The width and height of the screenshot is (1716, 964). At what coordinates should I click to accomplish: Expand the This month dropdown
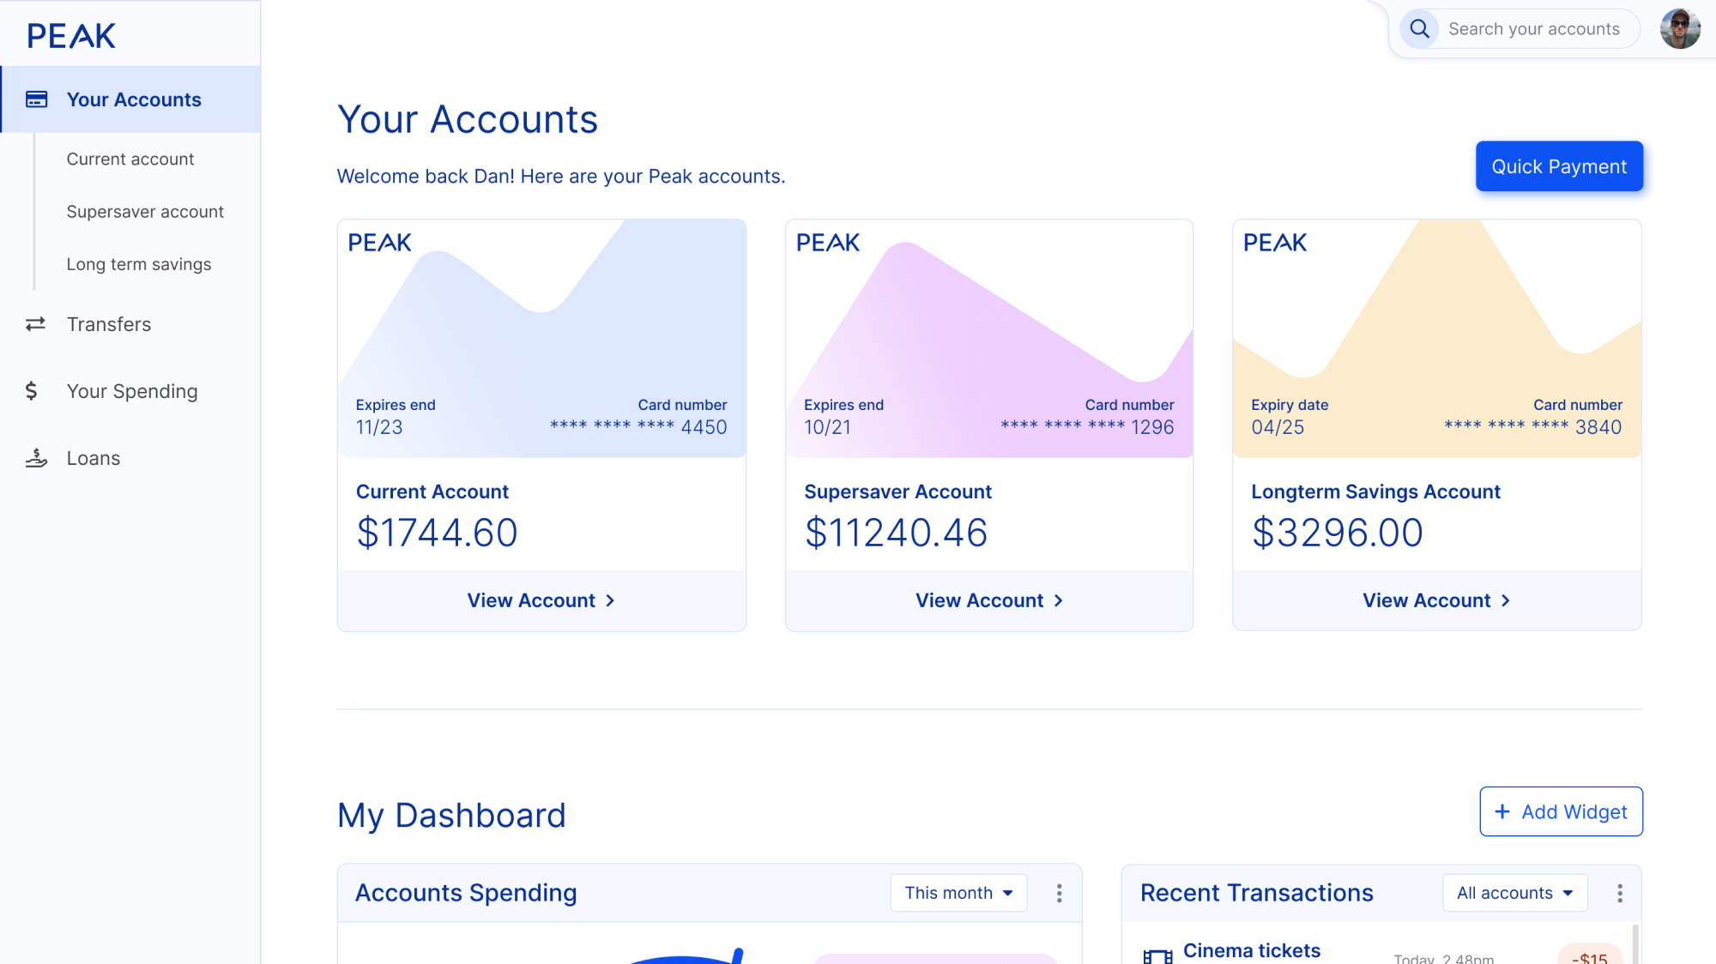[958, 894]
